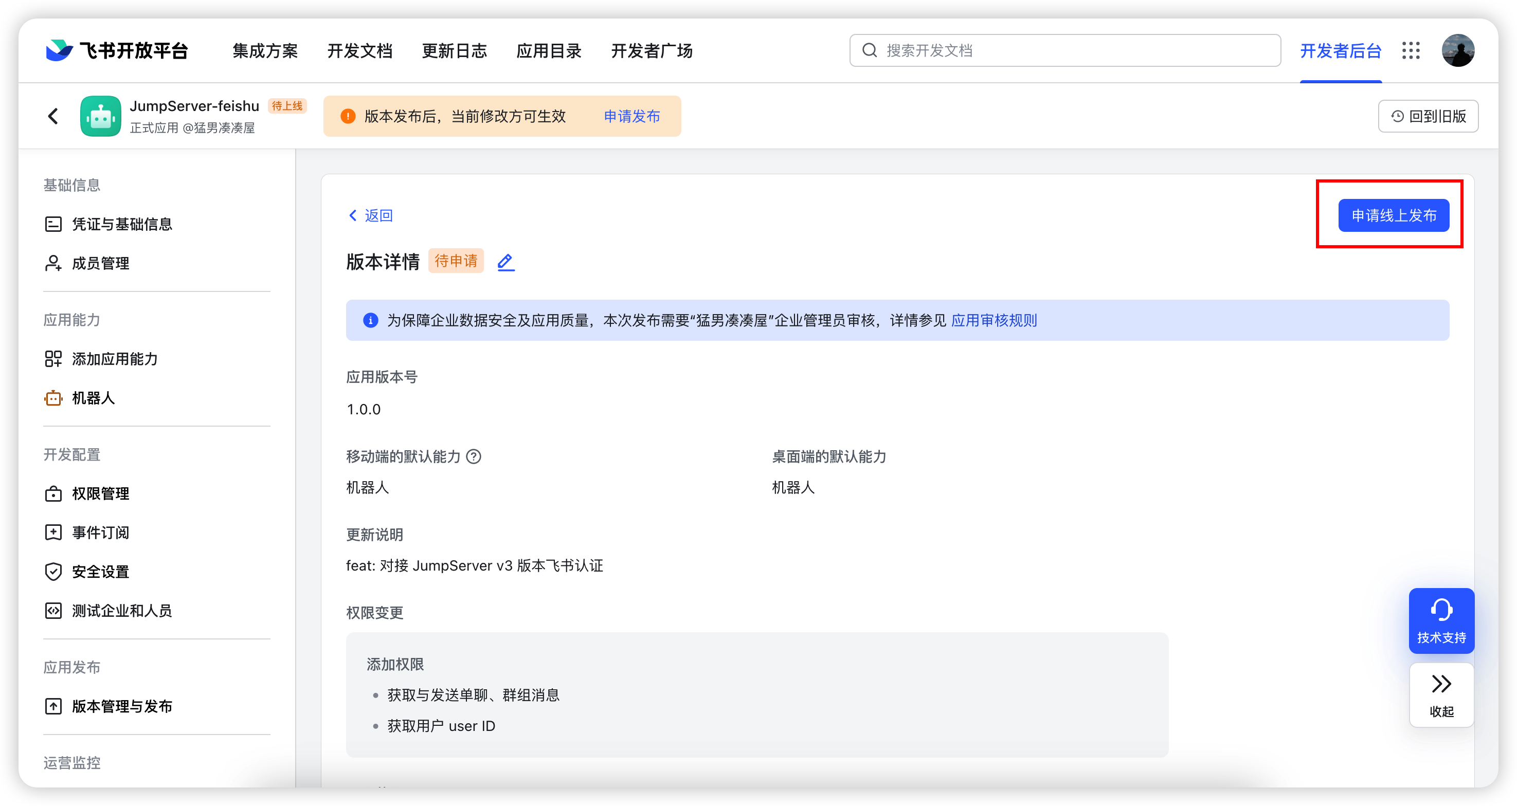This screenshot has height=806, width=1517.
Task: Click the Feishu Open Platform logo
Action: point(117,51)
